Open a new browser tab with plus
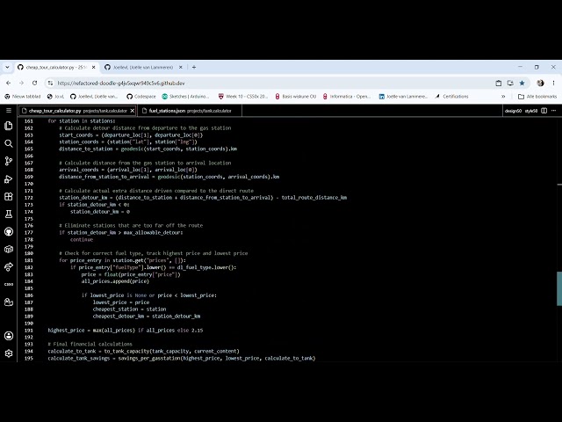 [194, 67]
